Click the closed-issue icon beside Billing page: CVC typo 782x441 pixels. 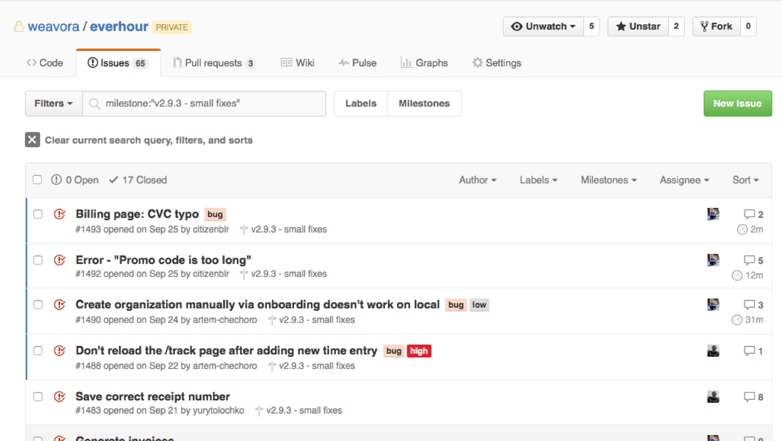tap(59, 214)
